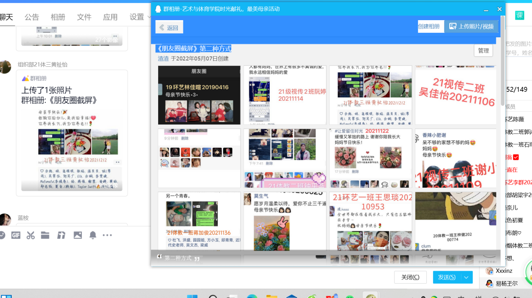The height and width of the screenshot is (298, 532).
Task: Click the 管理 button
Action: [483, 51]
